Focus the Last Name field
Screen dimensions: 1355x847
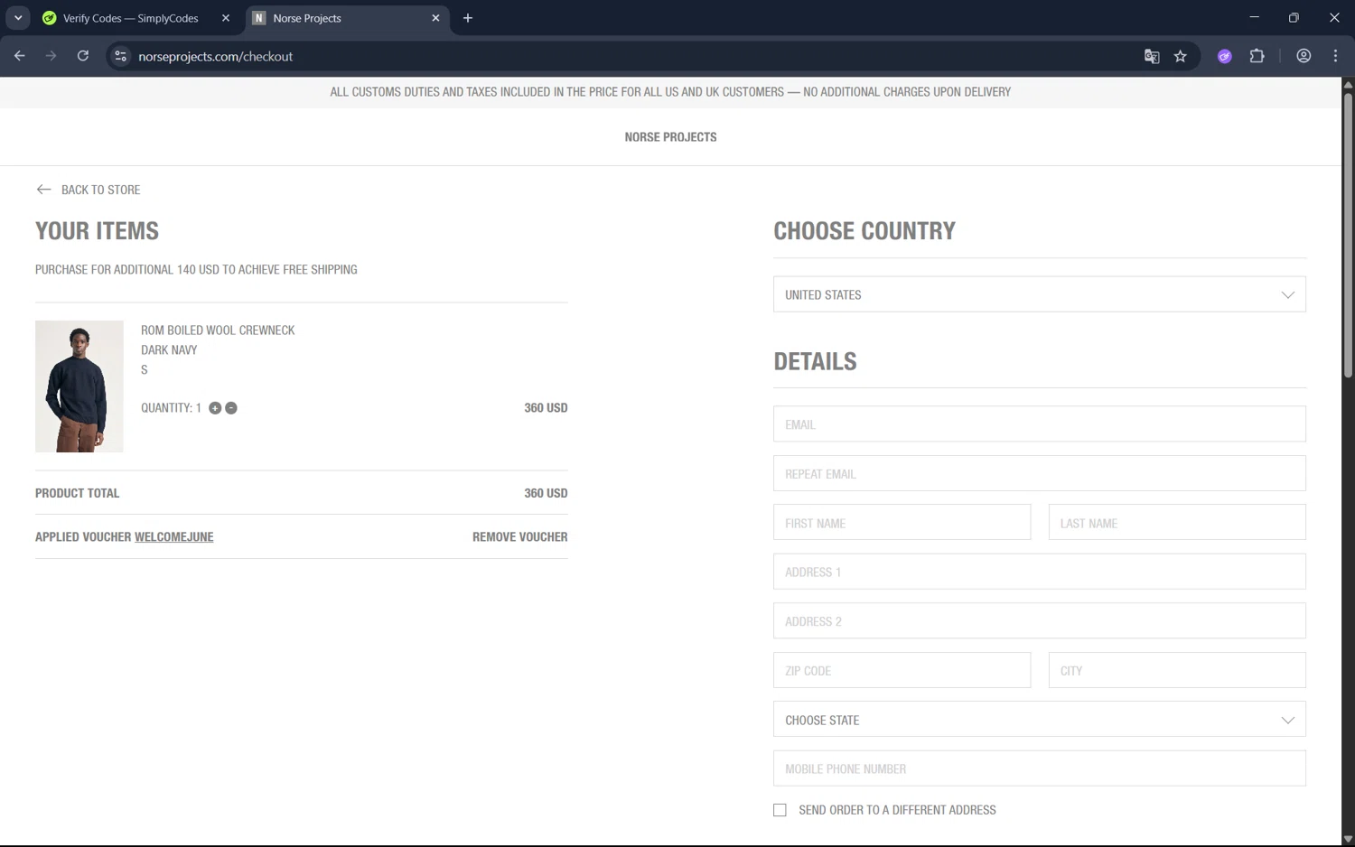pyautogui.click(x=1177, y=523)
